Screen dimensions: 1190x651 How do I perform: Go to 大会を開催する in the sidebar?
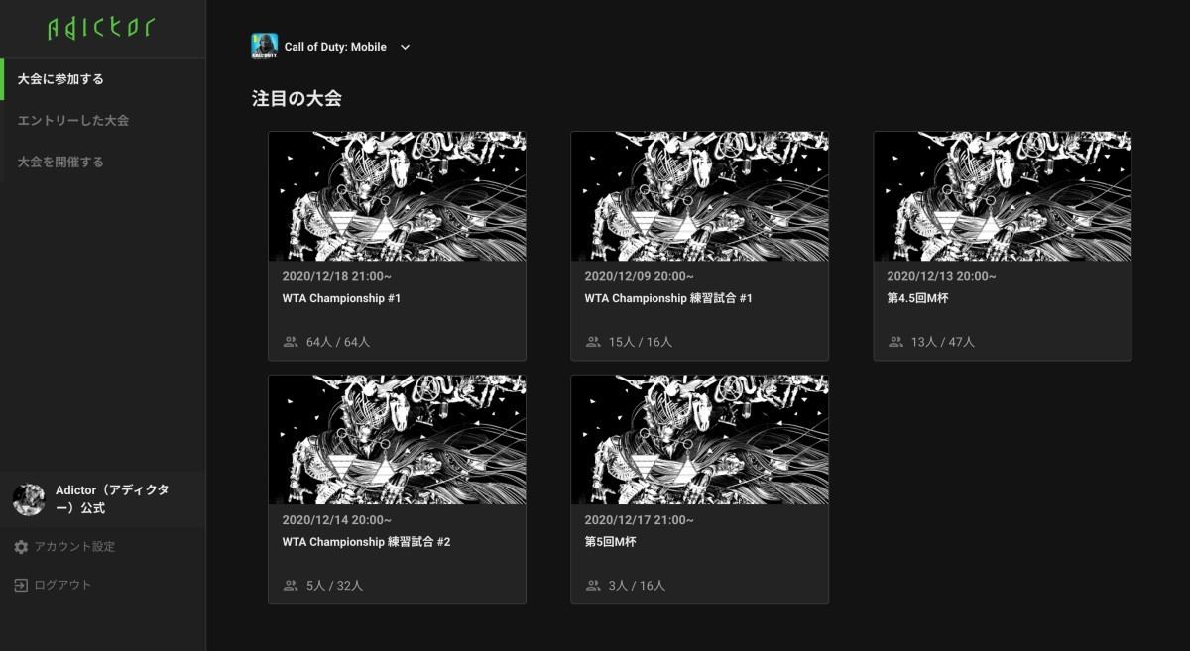pyautogui.click(x=103, y=163)
